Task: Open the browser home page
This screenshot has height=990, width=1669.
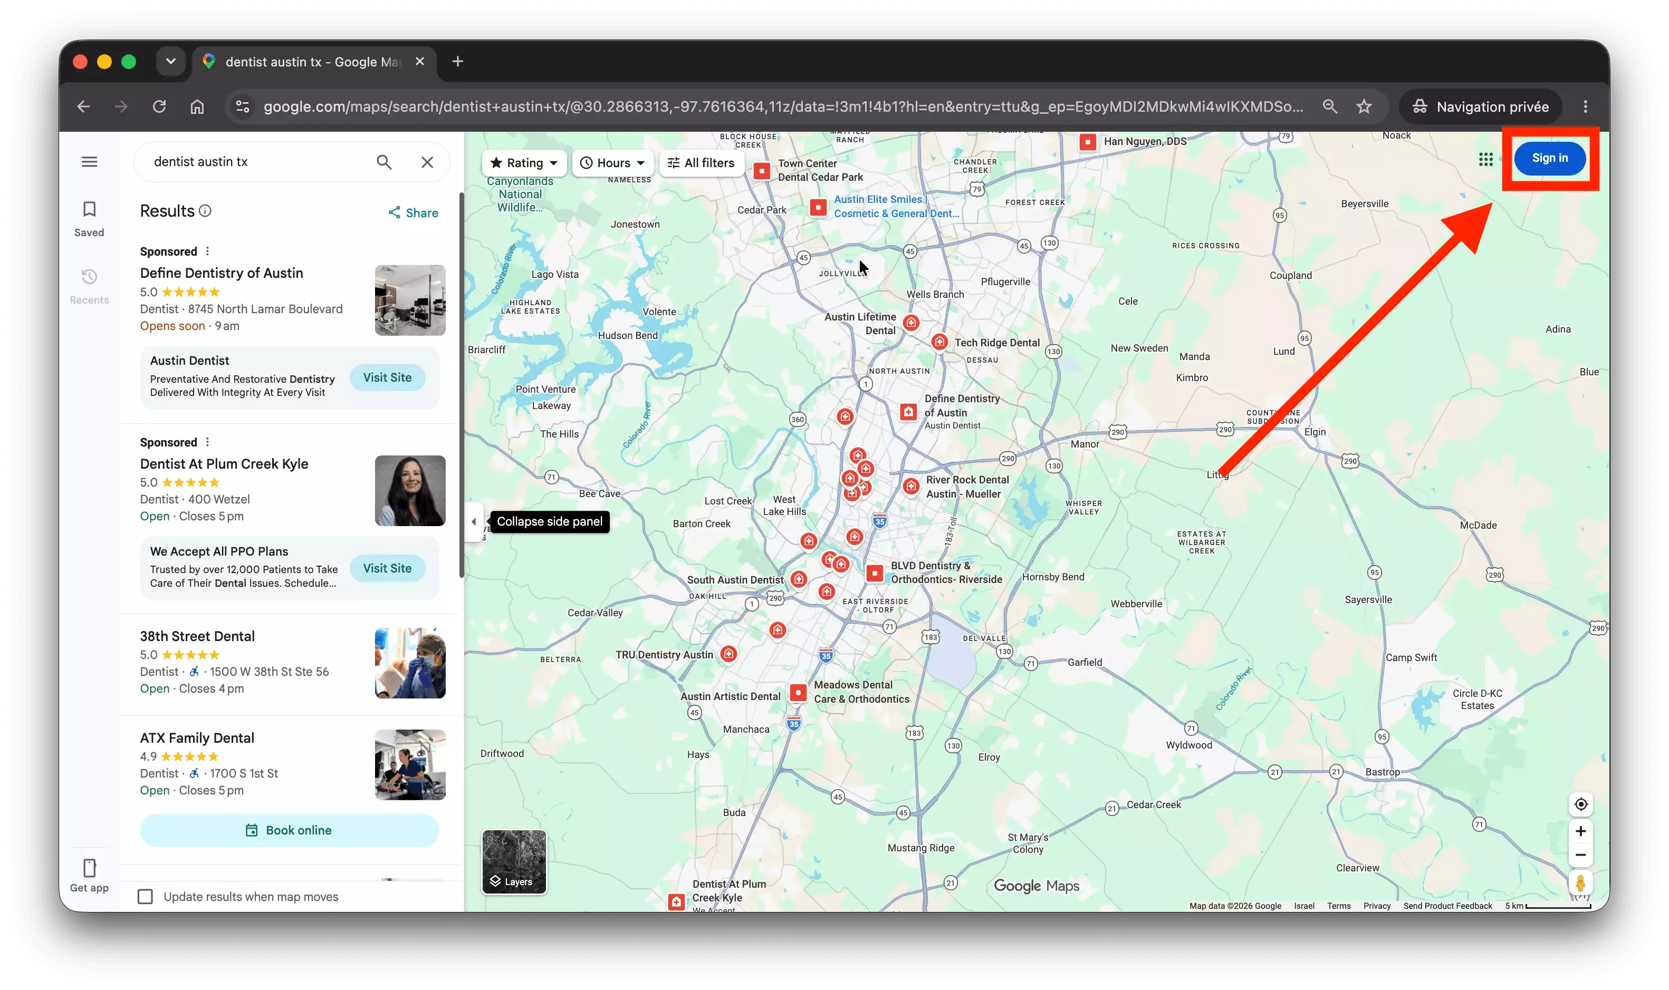Action: point(197,106)
